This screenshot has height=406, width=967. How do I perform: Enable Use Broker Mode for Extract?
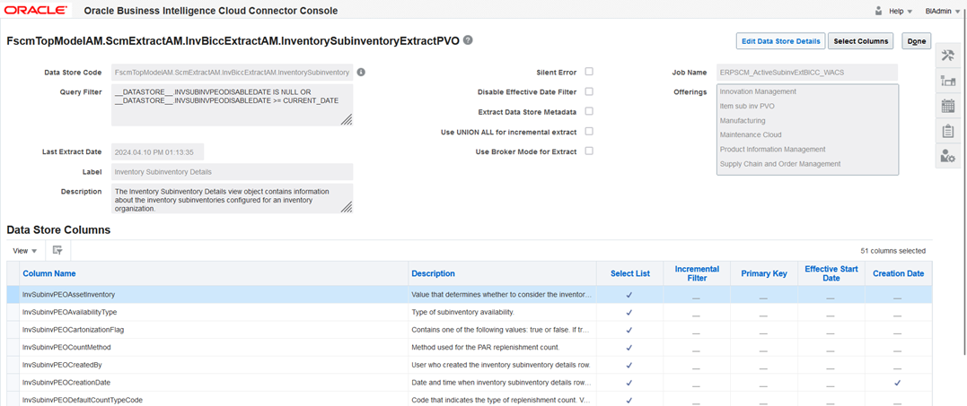[589, 151]
